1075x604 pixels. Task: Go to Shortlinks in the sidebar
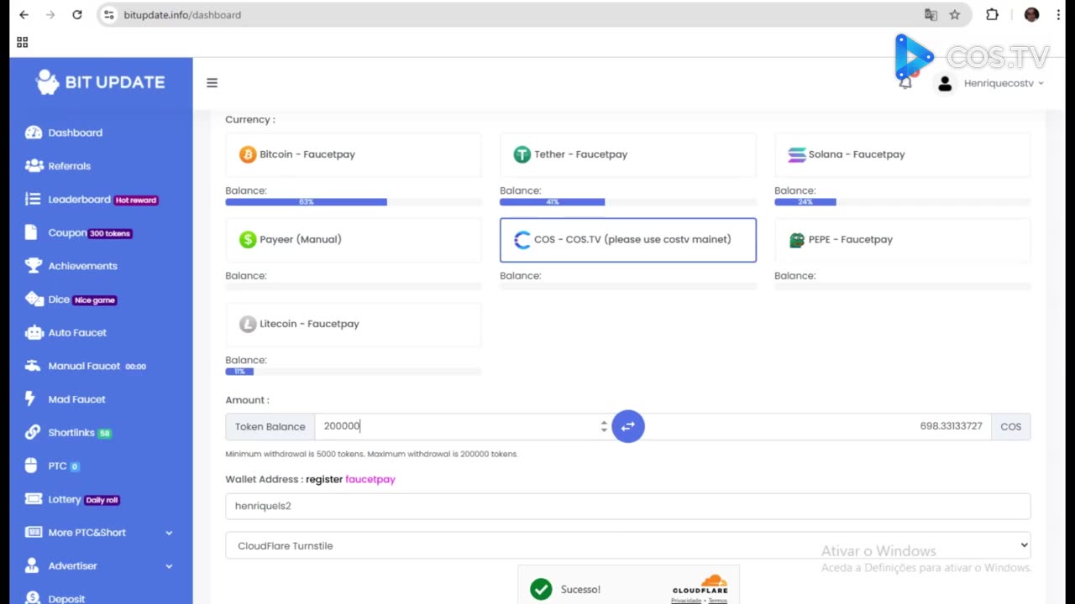[x=71, y=433]
